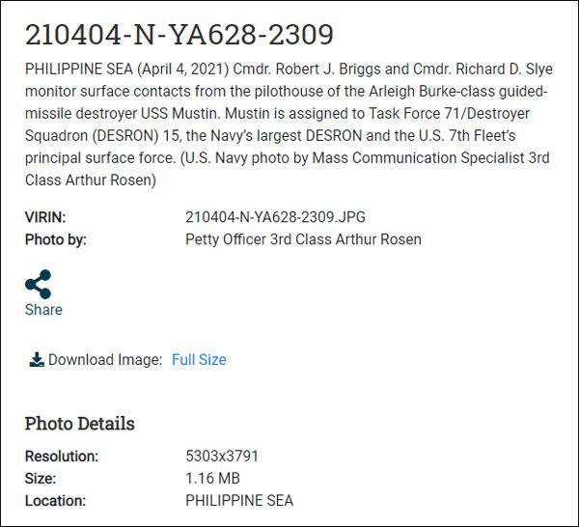Click the Location field label
Image resolution: width=579 pixels, height=527 pixels.
pos(55,501)
